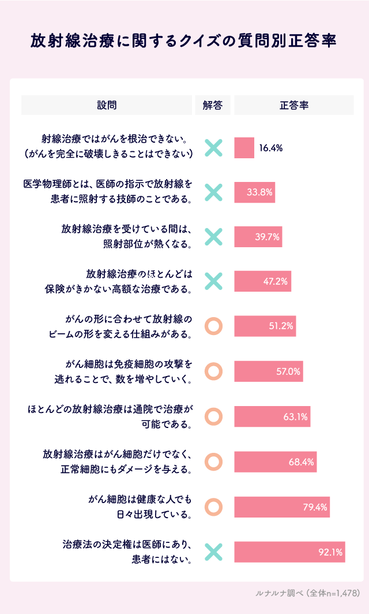Click the X icon beside the 47.2% bar
Screen dimensions: 369x614
pos(213,281)
